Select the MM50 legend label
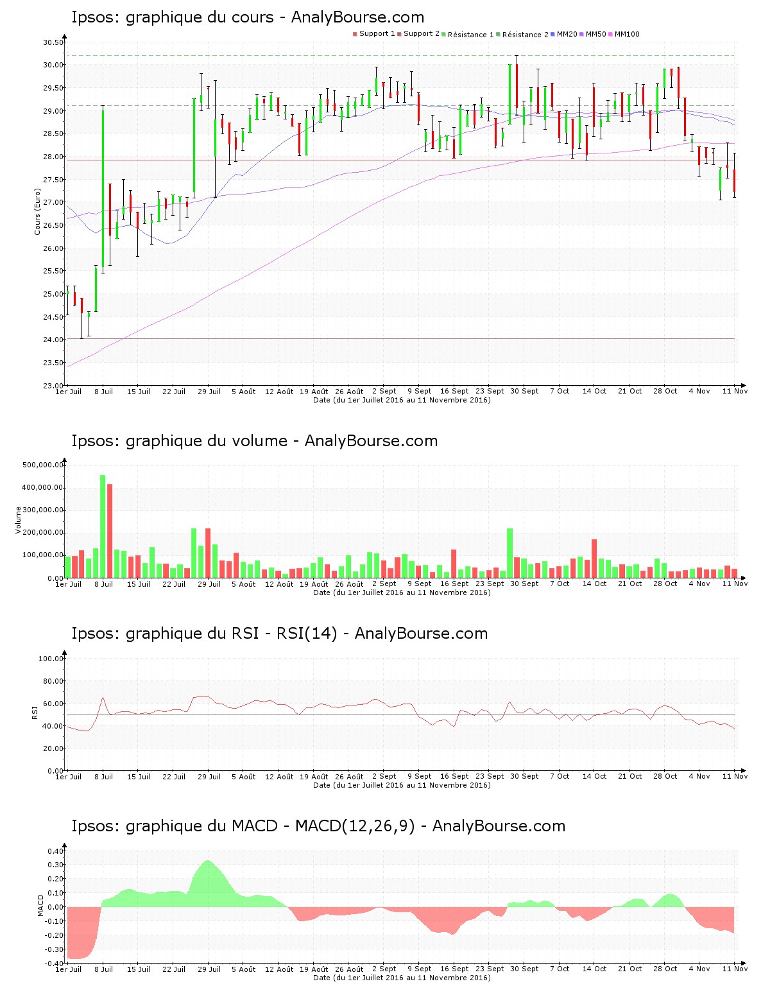 click(x=596, y=34)
